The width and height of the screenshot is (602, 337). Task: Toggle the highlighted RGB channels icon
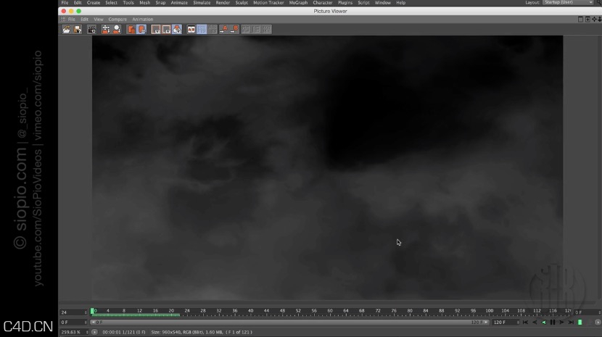coord(177,29)
